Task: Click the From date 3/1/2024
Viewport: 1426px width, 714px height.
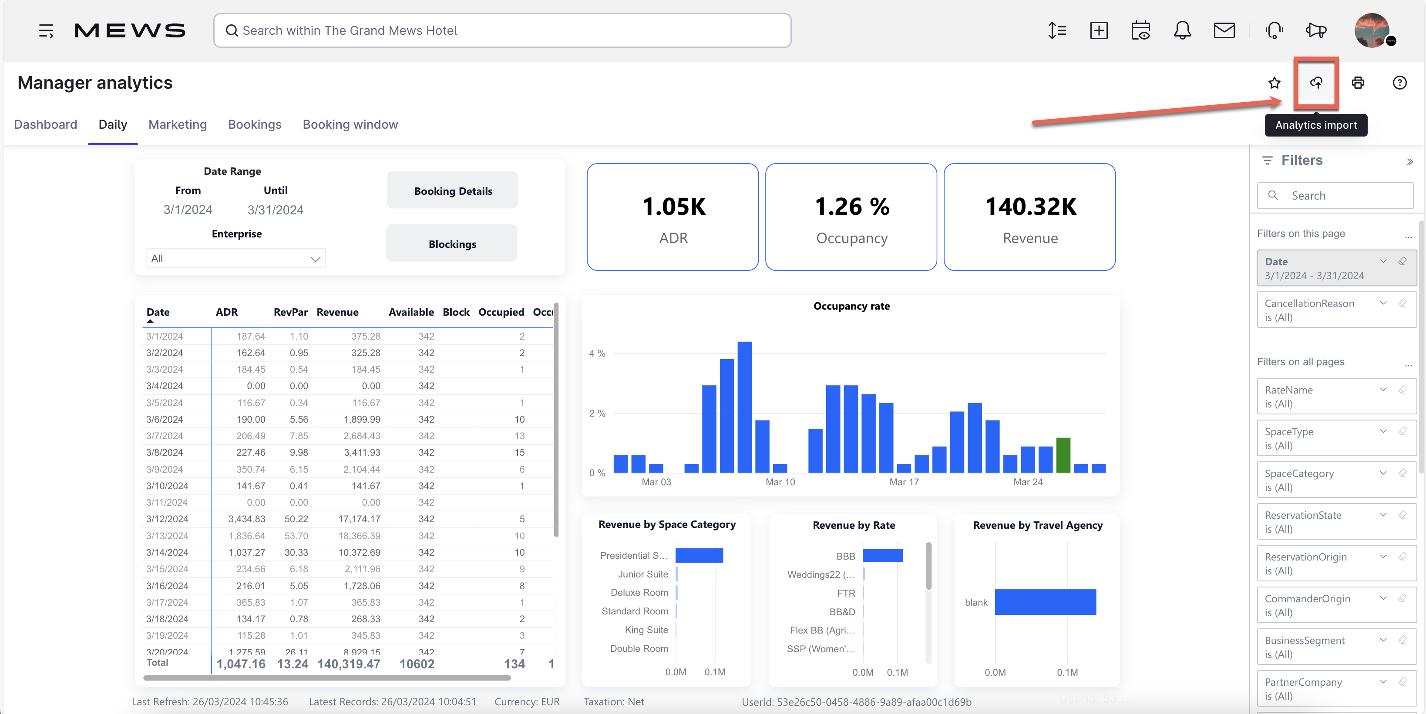Action: click(188, 210)
